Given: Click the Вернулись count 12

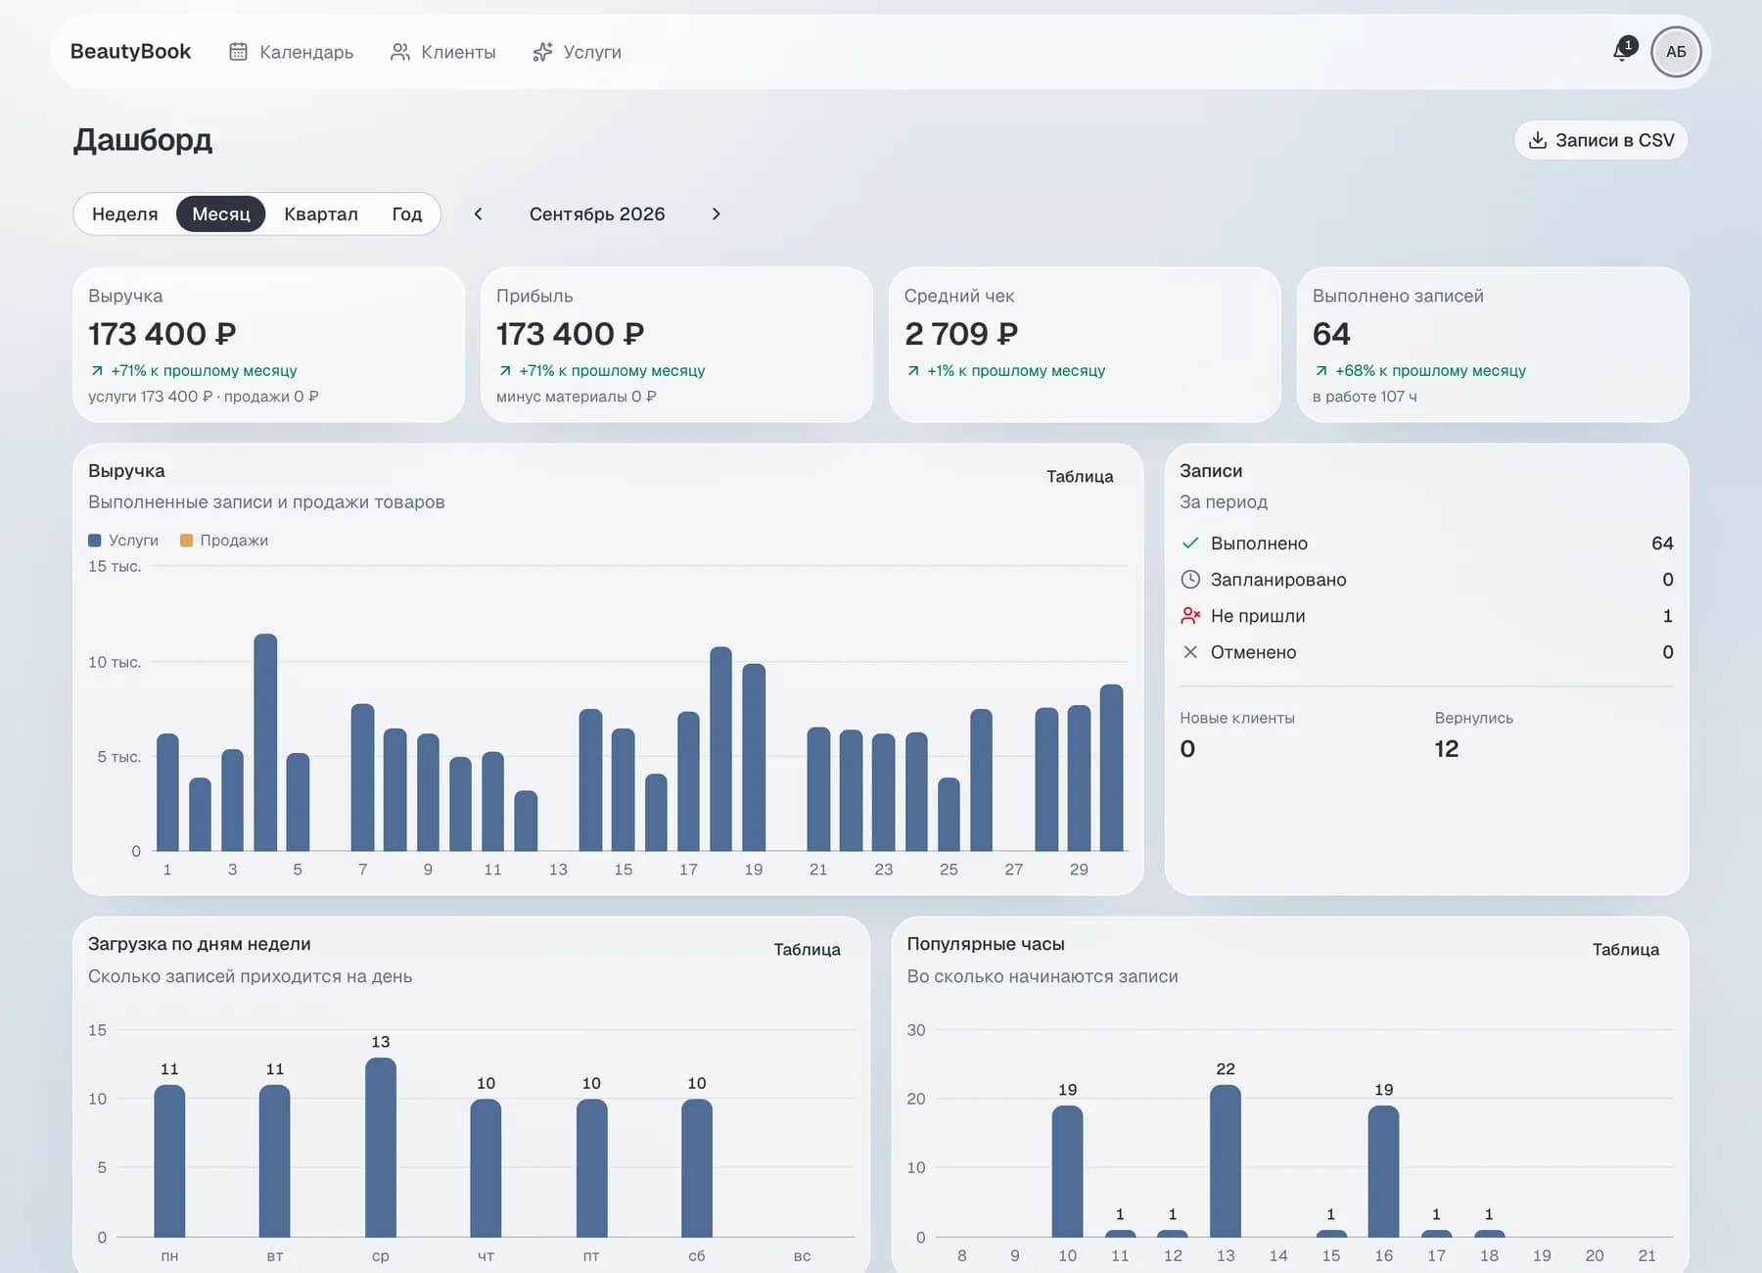Looking at the screenshot, I should click(x=1446, y=749).
